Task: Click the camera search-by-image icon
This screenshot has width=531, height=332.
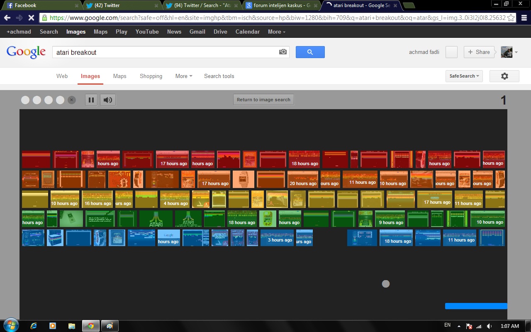Action: pos(283,52)
